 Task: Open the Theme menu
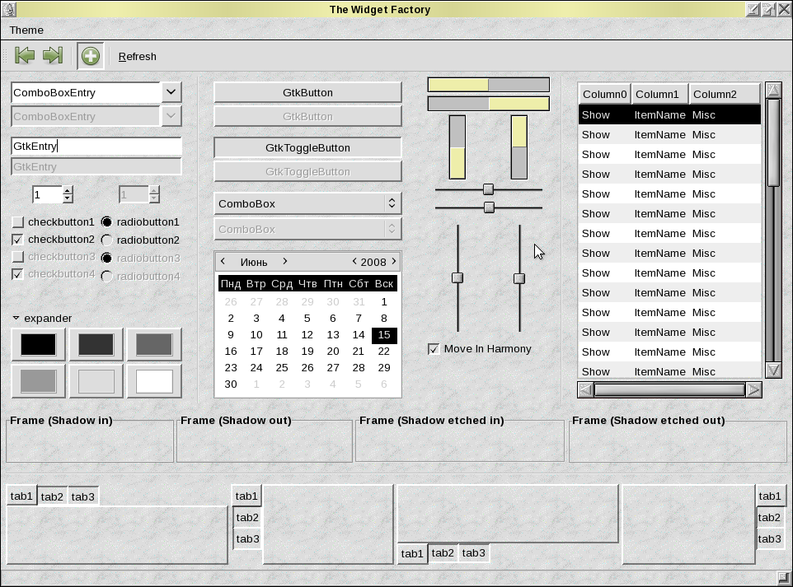(x=26, y=30)
